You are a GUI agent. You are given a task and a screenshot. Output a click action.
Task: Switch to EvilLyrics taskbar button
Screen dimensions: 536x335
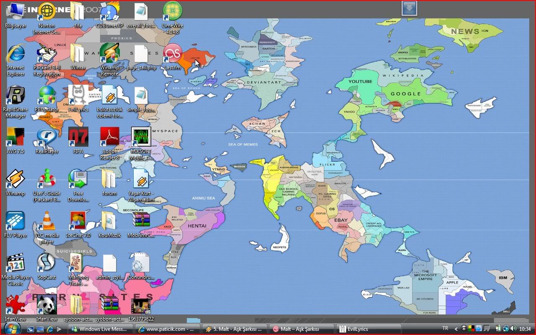pyautogui.click(x=369, y=329)
